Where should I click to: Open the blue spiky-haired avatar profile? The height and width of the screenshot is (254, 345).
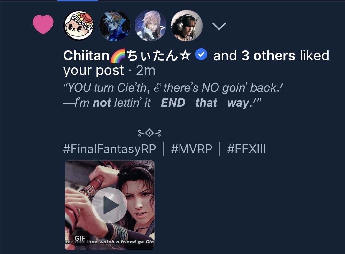coord(115,26)
